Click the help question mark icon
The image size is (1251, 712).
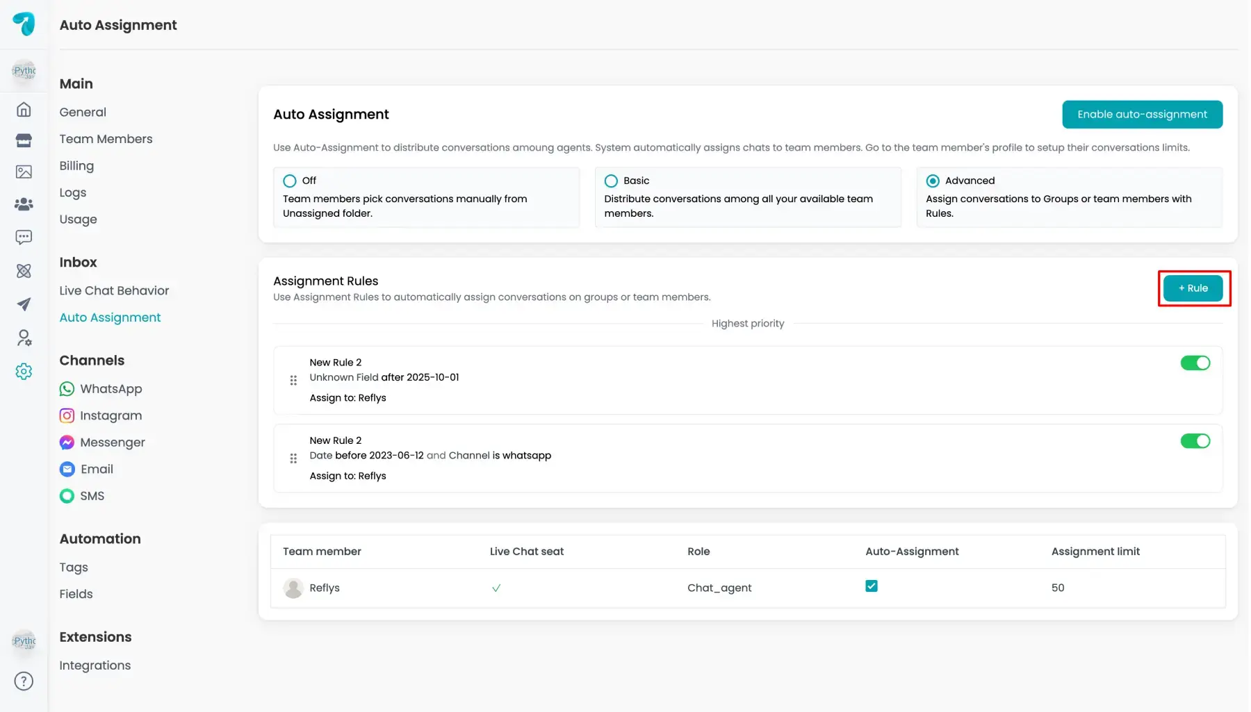click(24, 681)
